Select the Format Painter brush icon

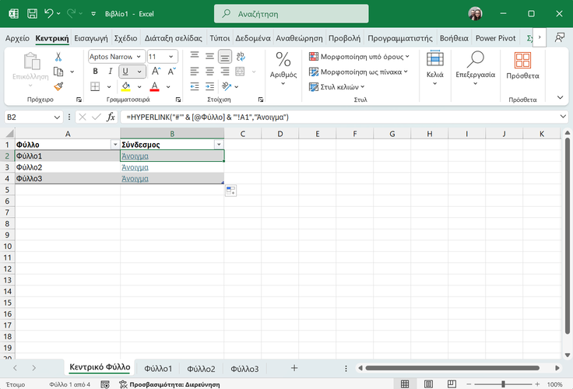tap(58, 86)
